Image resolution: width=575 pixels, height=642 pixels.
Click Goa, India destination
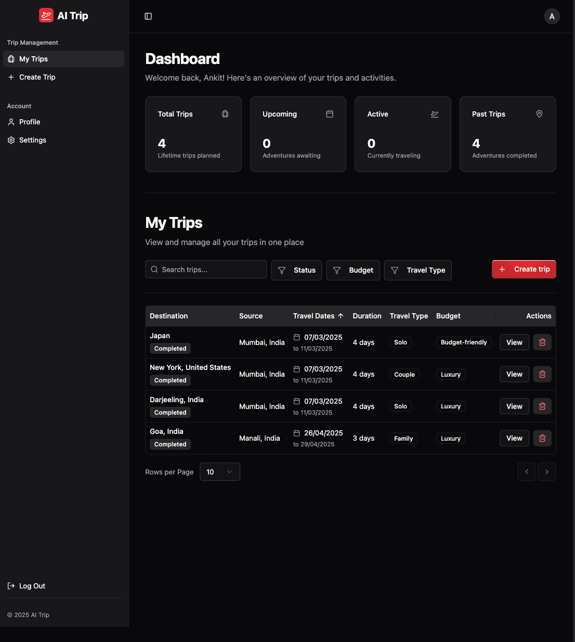click(166, 431)
